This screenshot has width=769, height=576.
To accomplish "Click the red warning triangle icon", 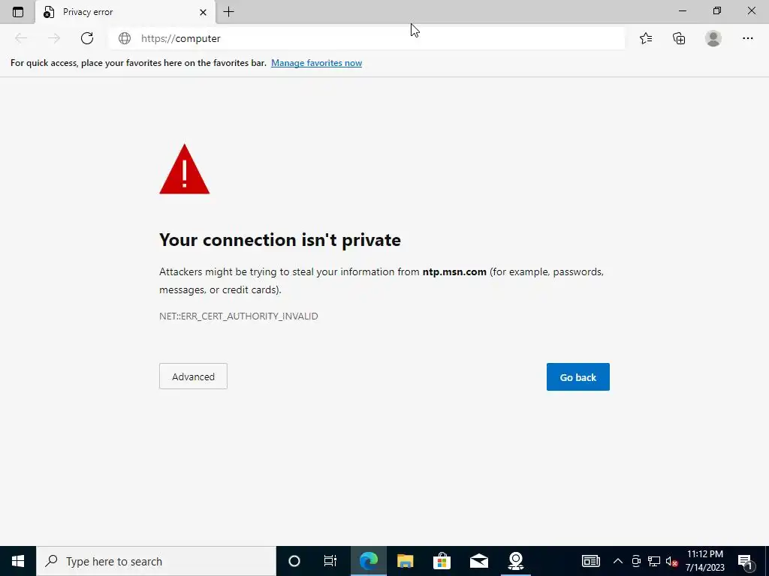I will pyautogui.click(x=185, y=169).
